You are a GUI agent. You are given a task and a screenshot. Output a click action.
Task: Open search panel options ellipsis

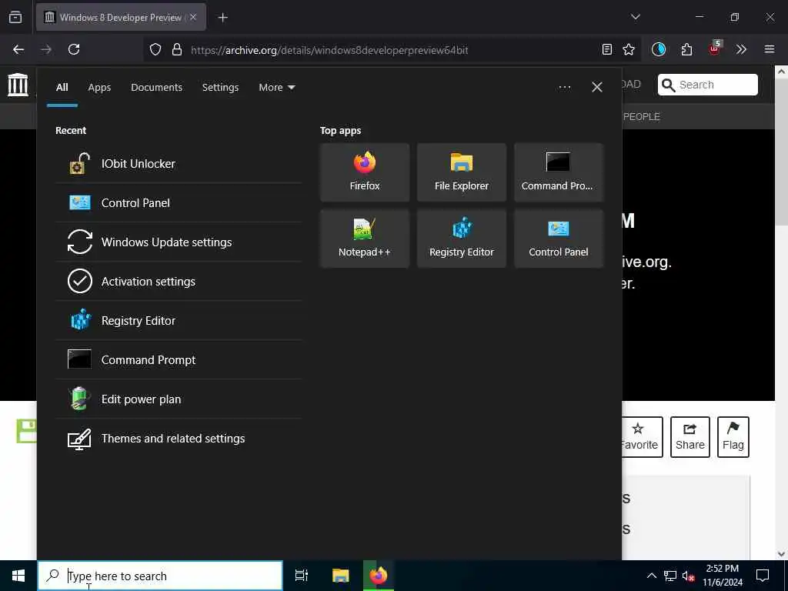point(565,88)
